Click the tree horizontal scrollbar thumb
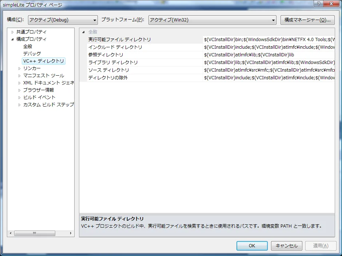 35,233
